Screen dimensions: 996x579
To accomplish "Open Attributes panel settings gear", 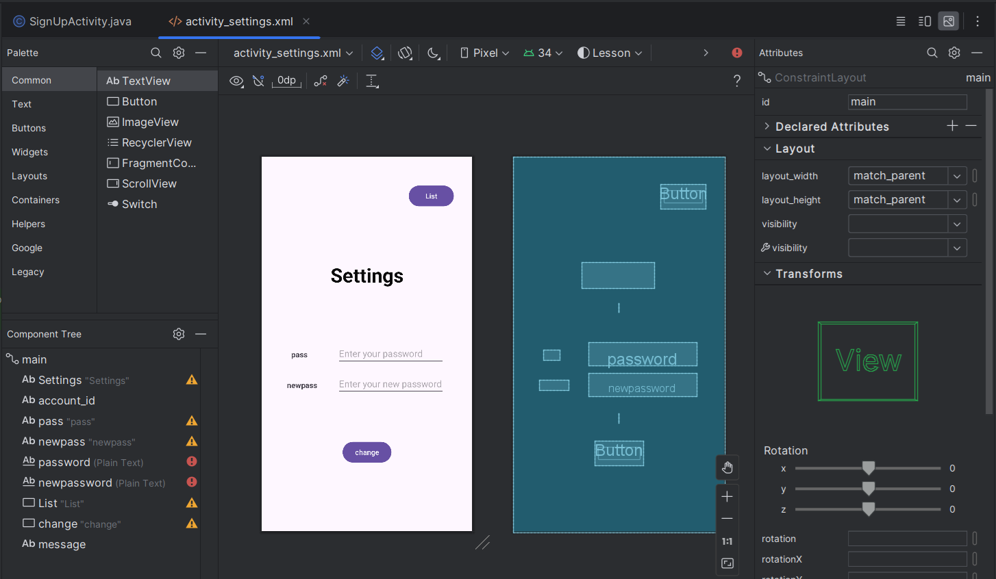I will tap(954, 53).
